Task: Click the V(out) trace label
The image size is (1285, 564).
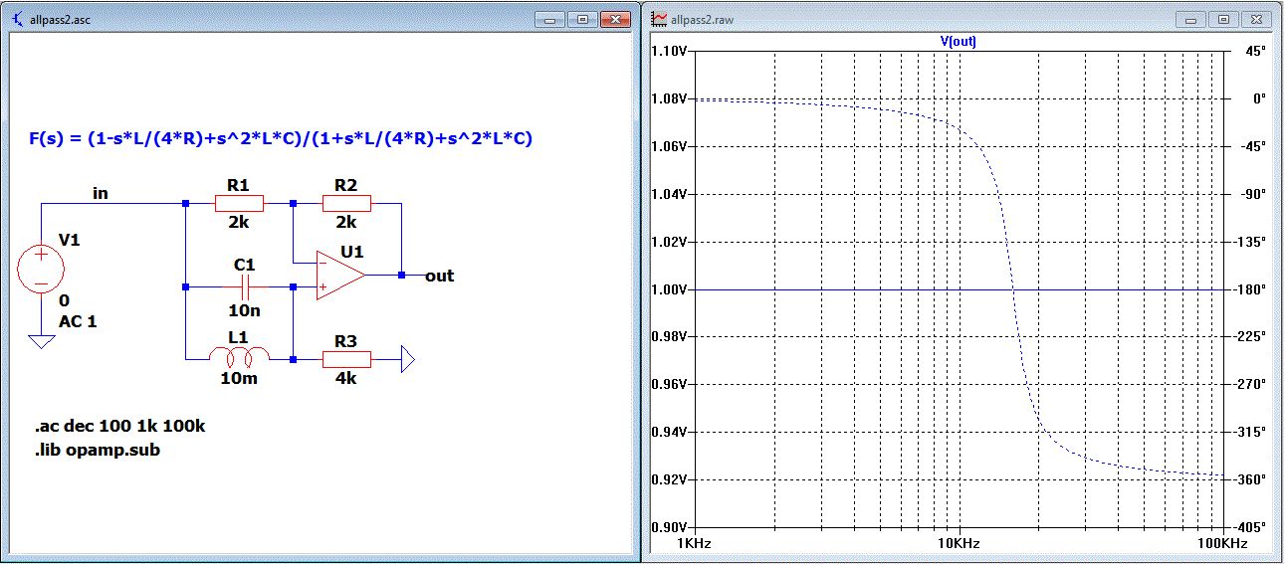Action: point(958,41)
